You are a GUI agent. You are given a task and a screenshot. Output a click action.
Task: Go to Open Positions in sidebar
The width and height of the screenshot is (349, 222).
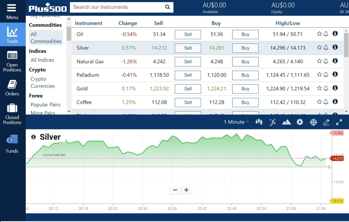pyautogui.click(x=12, y=61)
